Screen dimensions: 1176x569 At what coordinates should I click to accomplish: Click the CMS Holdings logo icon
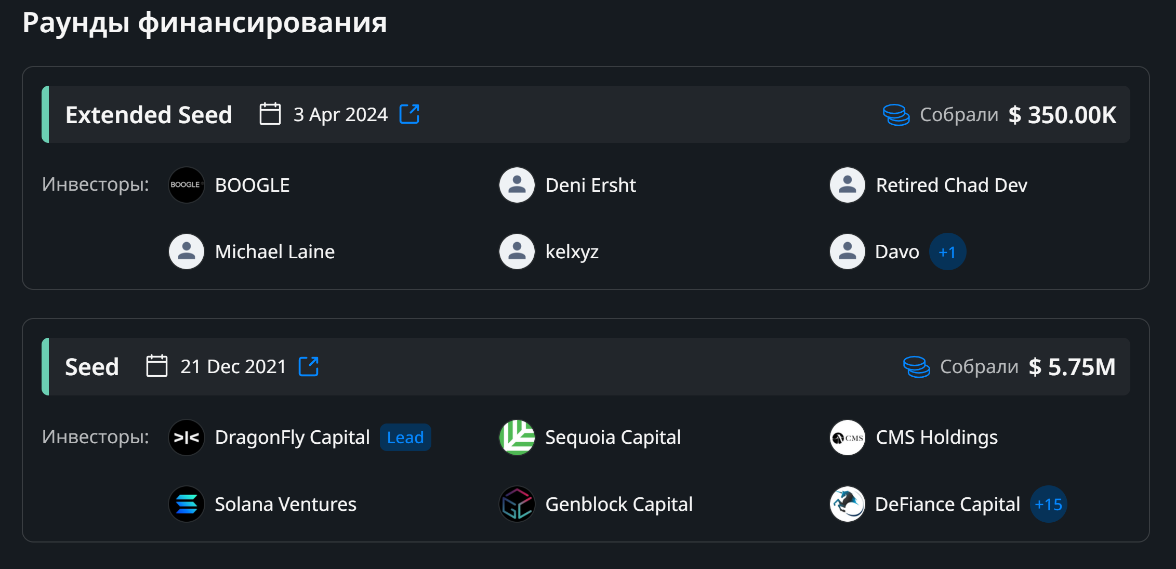847,438
